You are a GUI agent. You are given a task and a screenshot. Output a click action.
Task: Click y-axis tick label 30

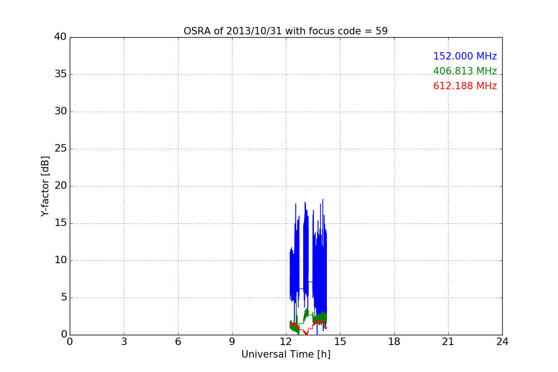(60, 112)
